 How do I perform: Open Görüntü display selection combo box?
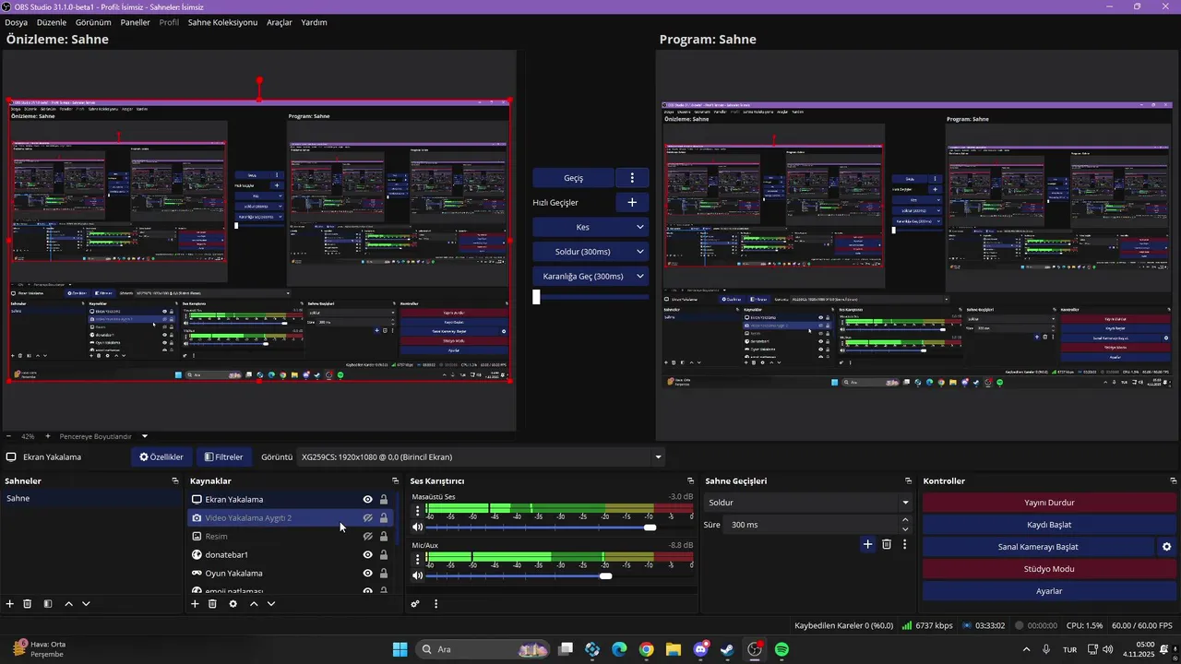pyautogui.click(x=482, y=456)
